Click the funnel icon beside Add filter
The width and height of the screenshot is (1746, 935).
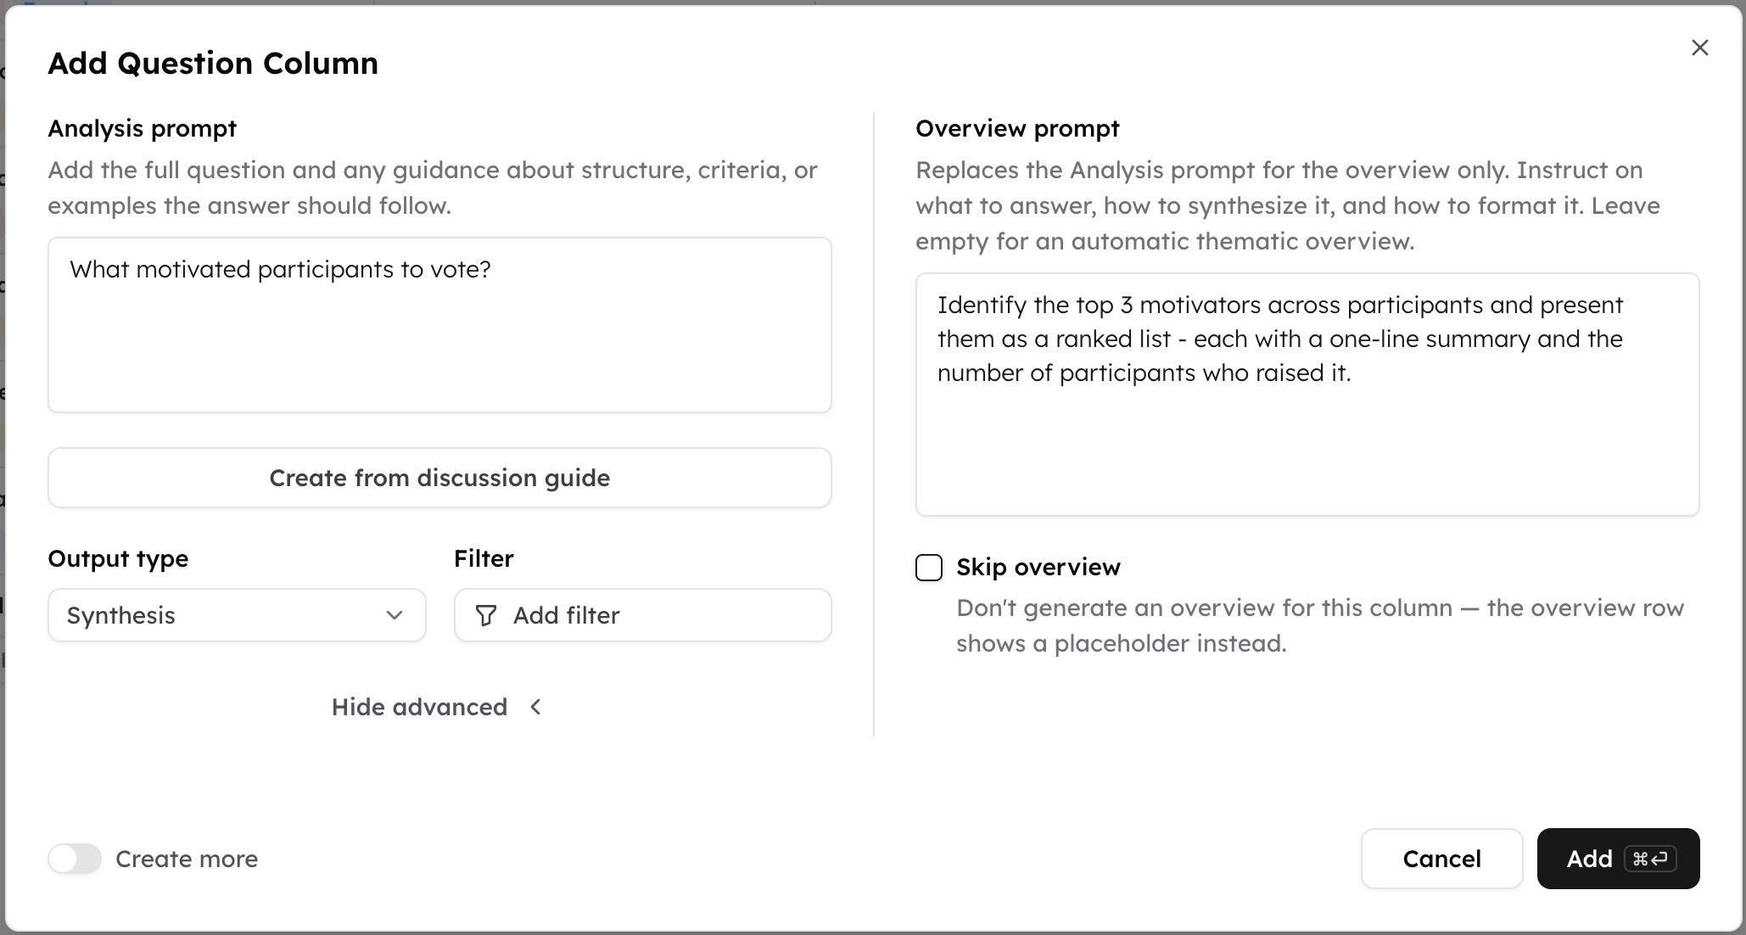pyautogui.click(x=486, y=615)
